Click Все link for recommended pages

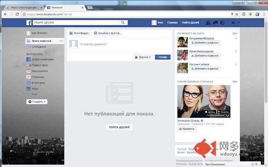click(235, 82)
